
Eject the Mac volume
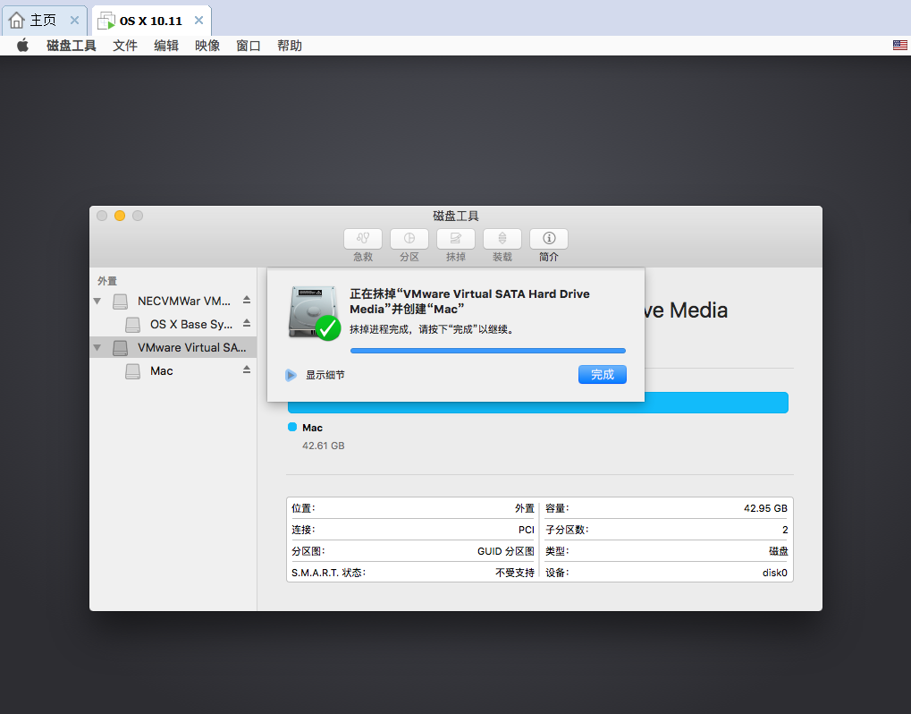(247, 370)
